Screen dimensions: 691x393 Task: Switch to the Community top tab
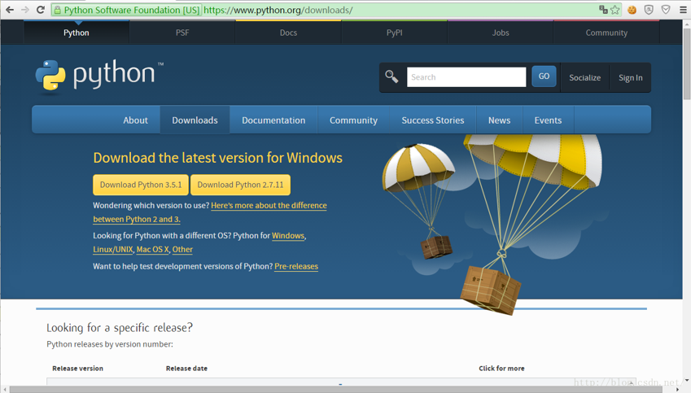tap(606, 33)
